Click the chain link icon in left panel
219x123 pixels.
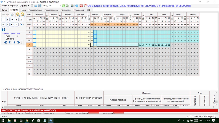[4, 15]
